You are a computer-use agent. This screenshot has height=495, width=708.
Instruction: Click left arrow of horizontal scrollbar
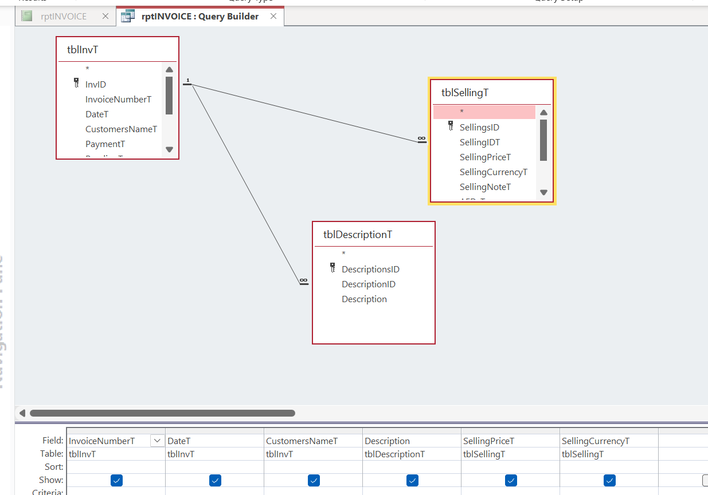point(22,413)
